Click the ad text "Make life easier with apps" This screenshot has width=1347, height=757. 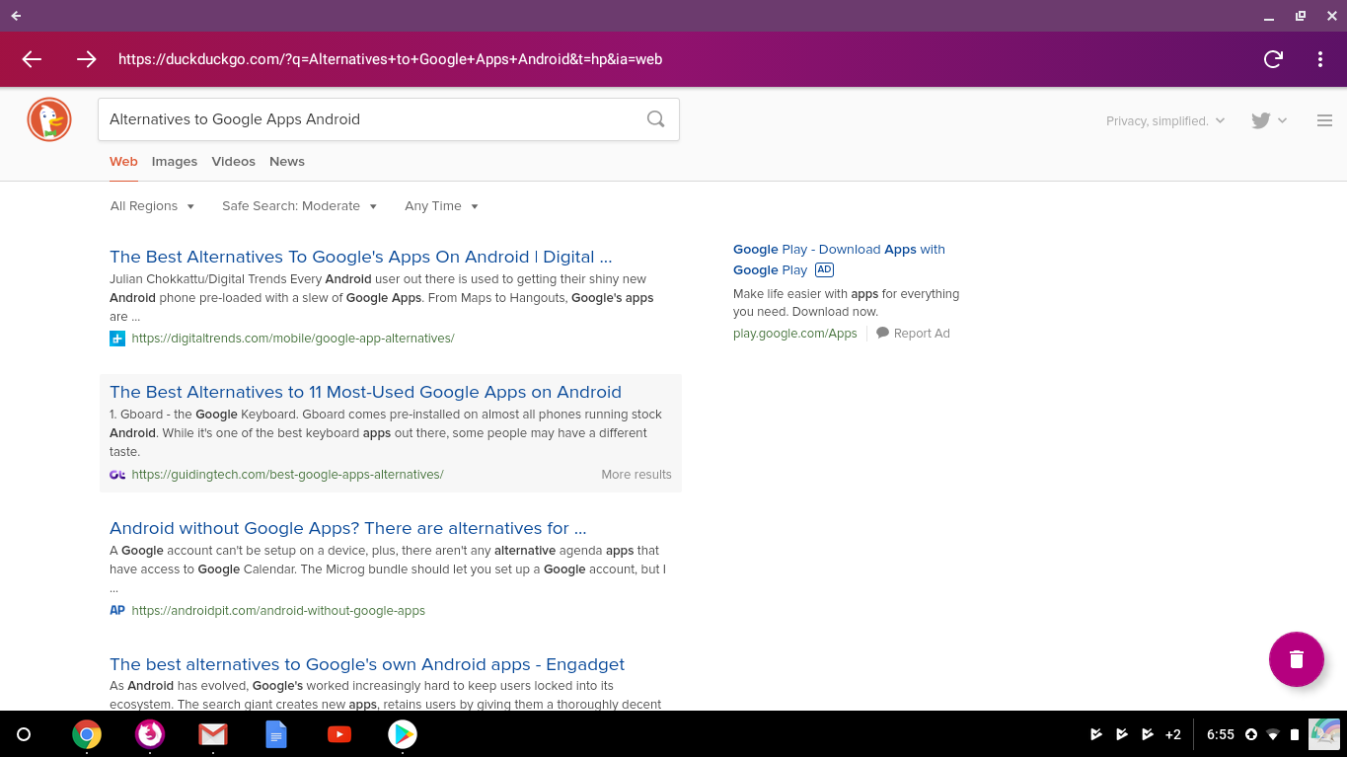coord(846,303)
